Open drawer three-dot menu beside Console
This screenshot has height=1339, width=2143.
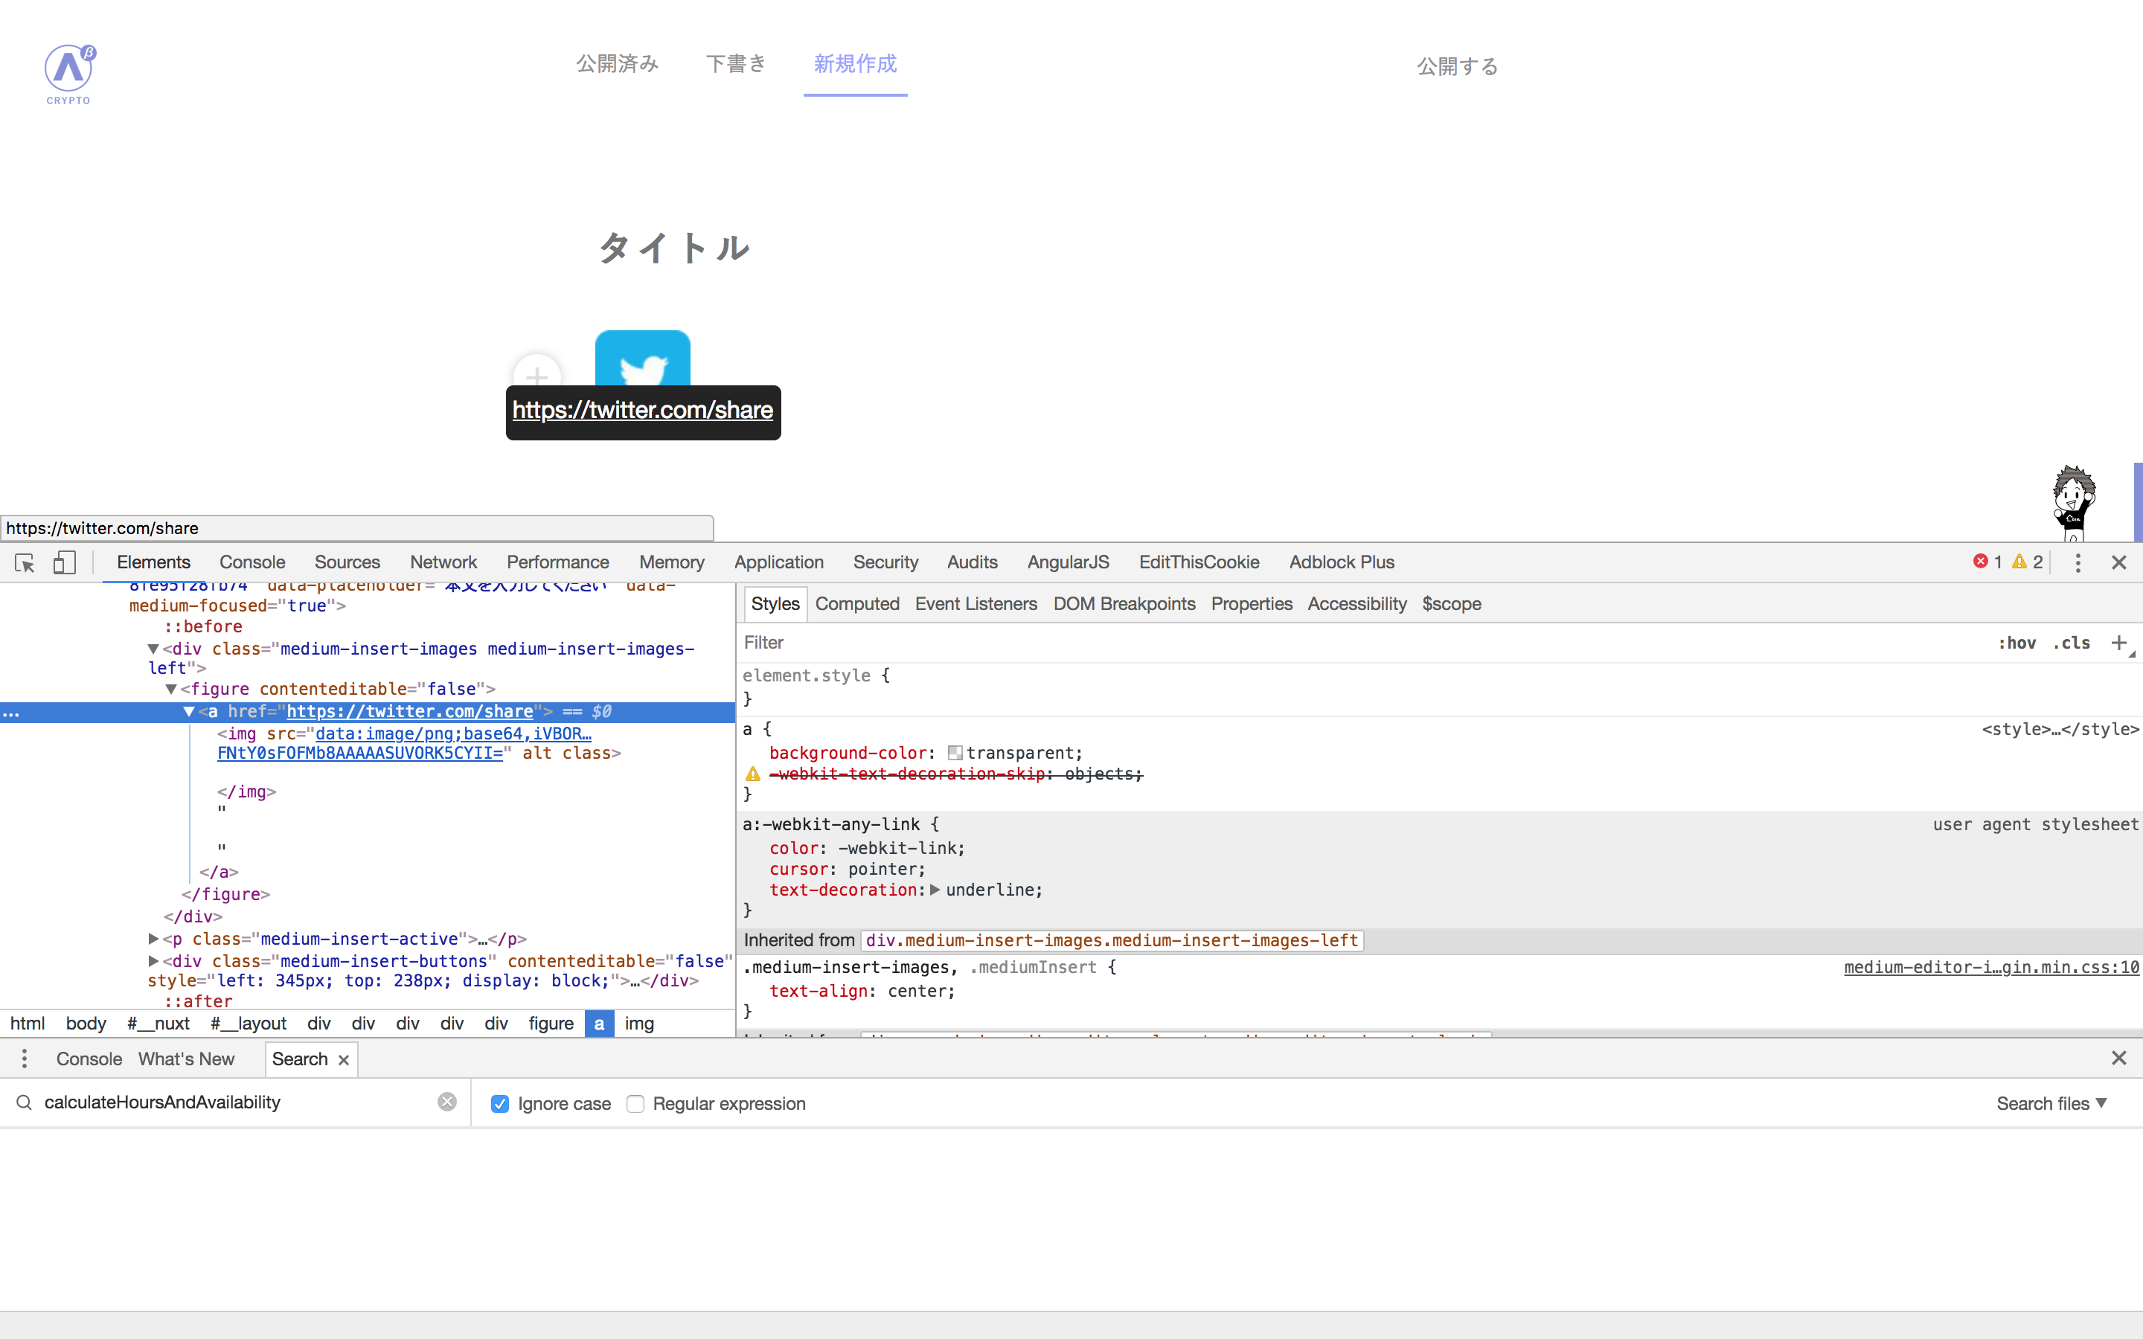pos(25,1059)
